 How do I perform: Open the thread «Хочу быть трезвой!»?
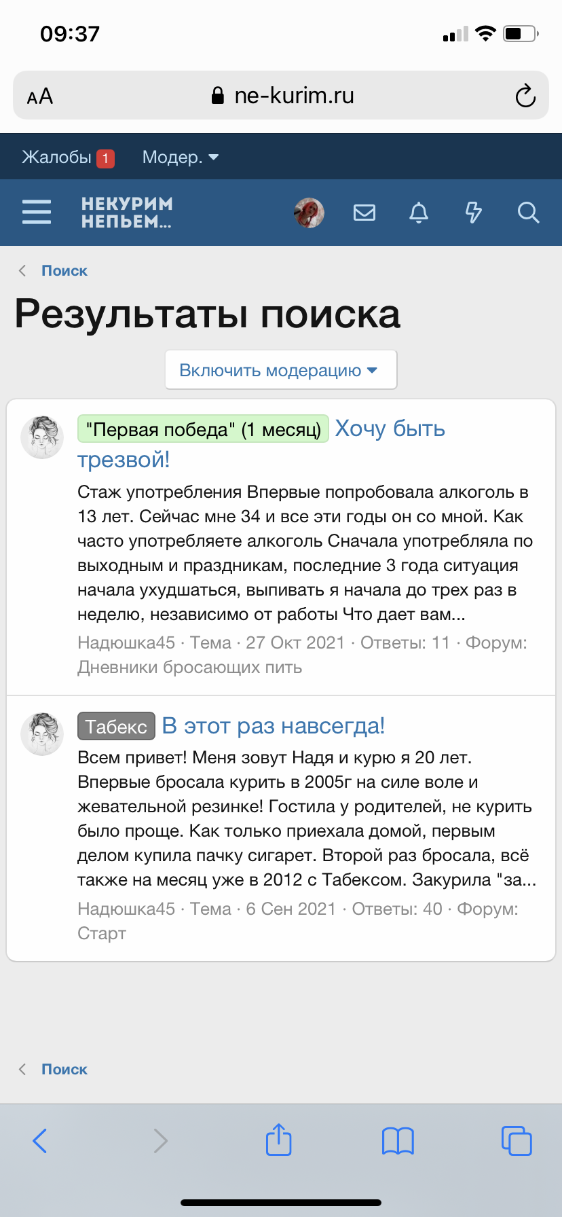tap(390, 429)
